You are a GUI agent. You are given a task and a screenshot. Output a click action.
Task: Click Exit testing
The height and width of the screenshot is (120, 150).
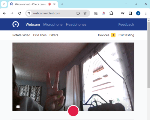[126, 35]
